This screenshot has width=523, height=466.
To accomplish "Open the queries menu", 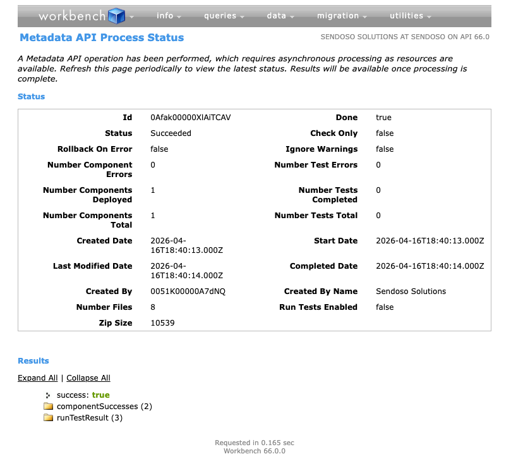I will point(224,16).
